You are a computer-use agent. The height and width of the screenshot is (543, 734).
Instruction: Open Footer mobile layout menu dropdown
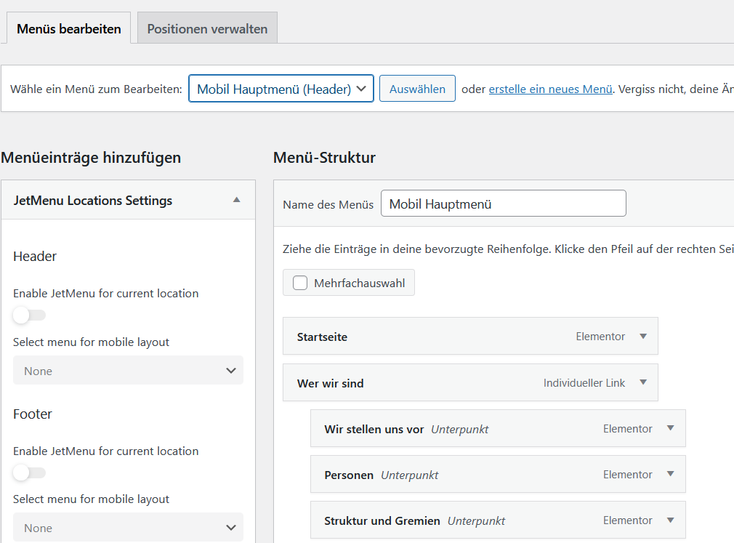point(128,528)
